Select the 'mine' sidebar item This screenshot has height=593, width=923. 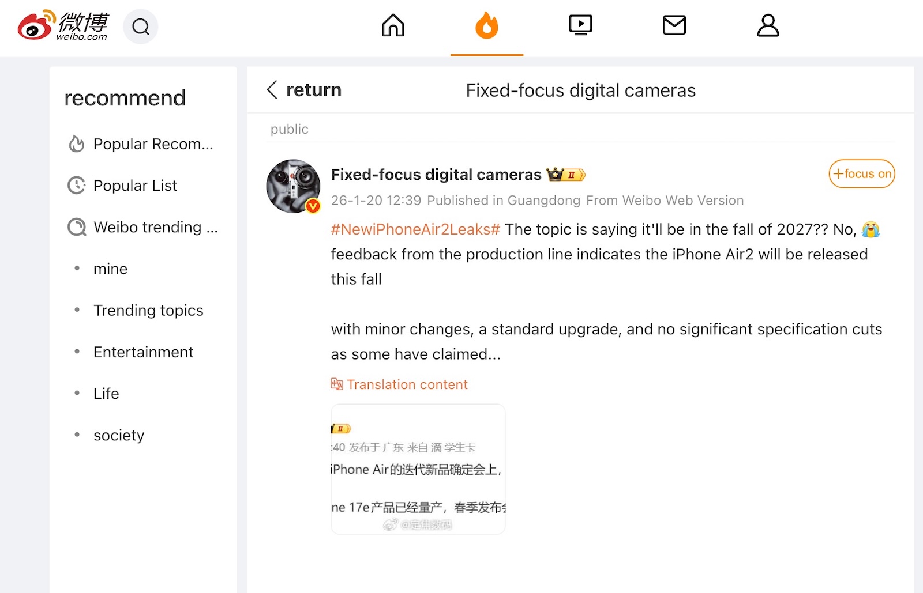point(110,269)
